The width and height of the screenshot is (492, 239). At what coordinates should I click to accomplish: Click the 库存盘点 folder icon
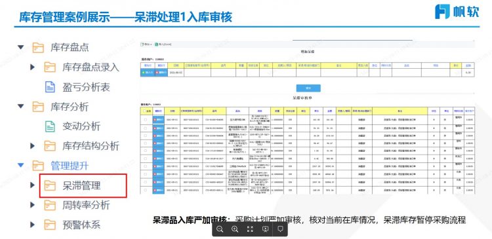(38, 48)
